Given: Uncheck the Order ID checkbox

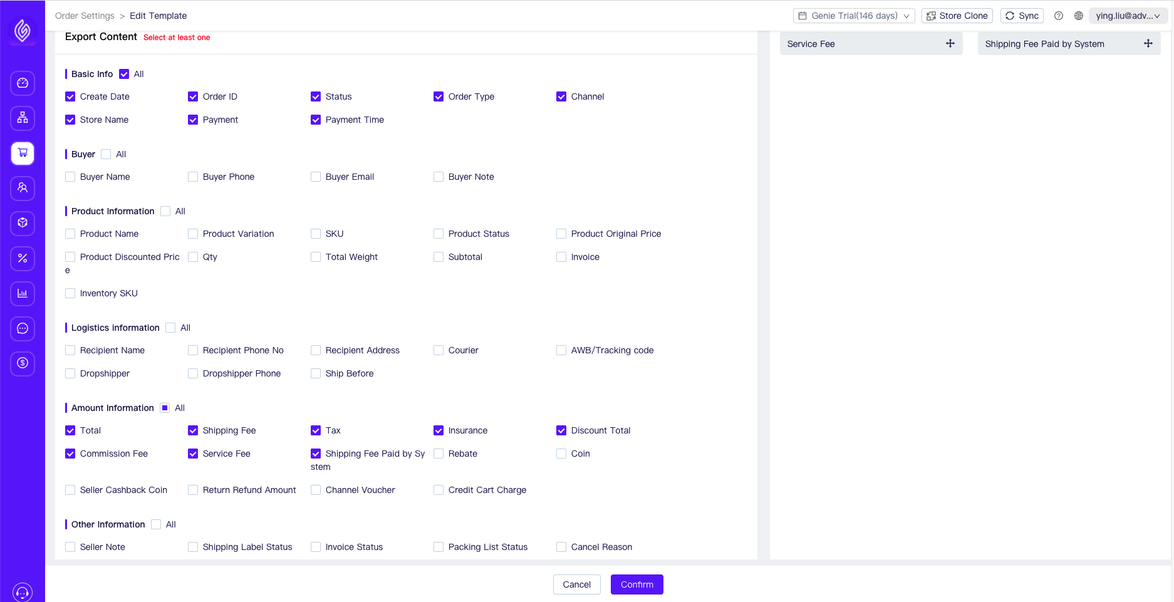Looking at the screenshot, I should 193,96.
